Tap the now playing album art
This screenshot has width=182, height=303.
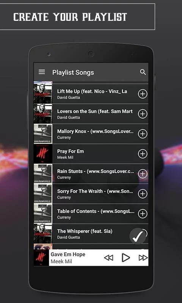(x=41, y=258)
